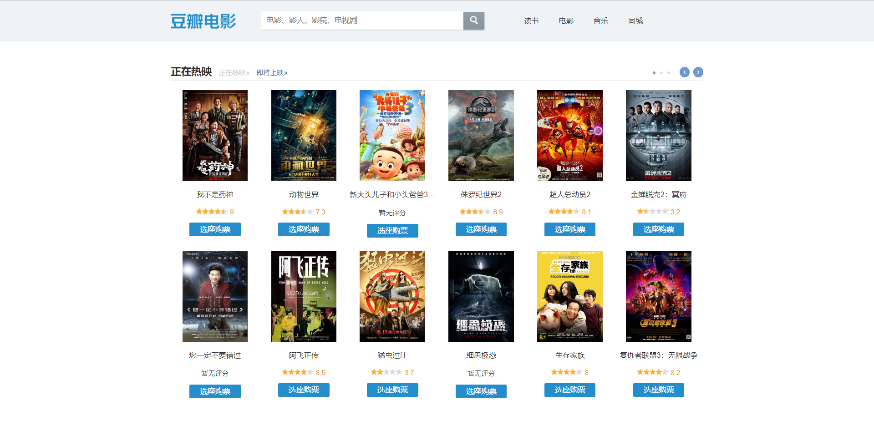The width and height of the screenshot is (874, 431).
Task: Buy tickets for 您一定不要错过
Action: tap(215, 391)
